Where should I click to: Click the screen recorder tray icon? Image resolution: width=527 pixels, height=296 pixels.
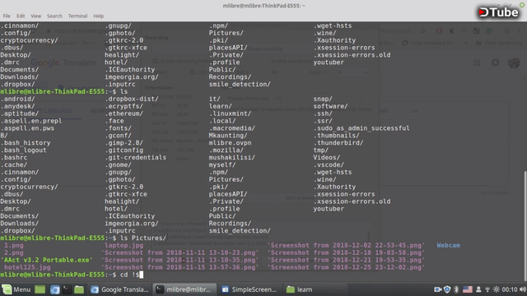[437, 289]
